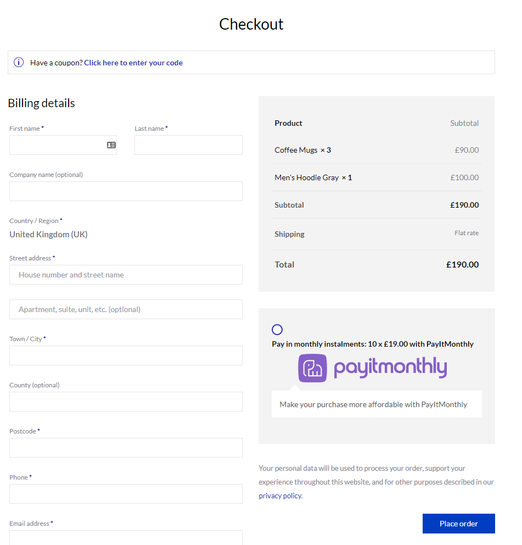Click 'Click here to enter your code' link

pyautogui.click(x=133, y=63)
